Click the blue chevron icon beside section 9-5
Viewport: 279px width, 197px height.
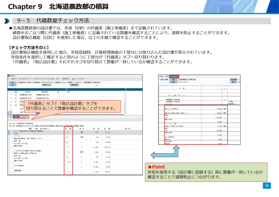(7, 21)
